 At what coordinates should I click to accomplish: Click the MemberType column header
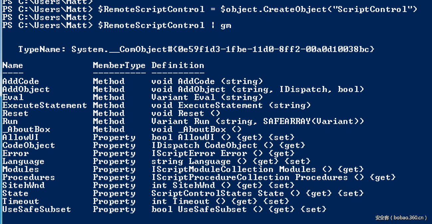119,65
